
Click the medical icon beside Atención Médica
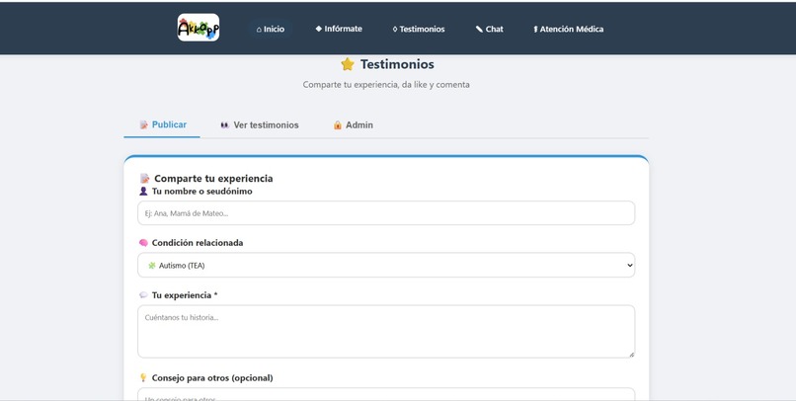tap(535, 30)
